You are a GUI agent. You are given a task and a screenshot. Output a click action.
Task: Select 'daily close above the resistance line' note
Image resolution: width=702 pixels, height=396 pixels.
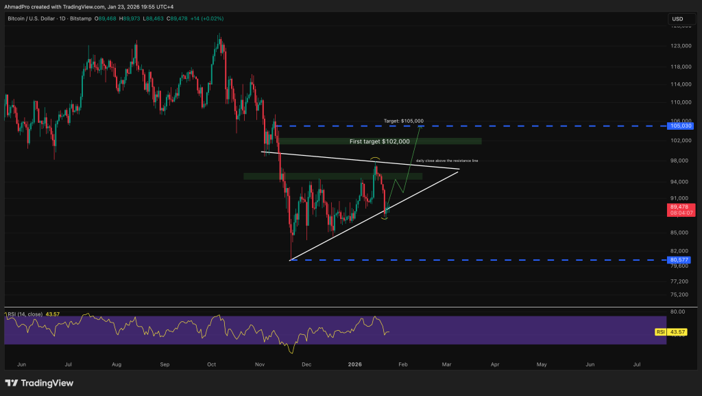pyautogui.click(x=447, y=161)
